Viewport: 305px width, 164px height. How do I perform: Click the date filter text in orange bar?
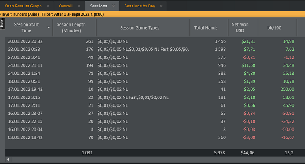click(x=79, y=14)
